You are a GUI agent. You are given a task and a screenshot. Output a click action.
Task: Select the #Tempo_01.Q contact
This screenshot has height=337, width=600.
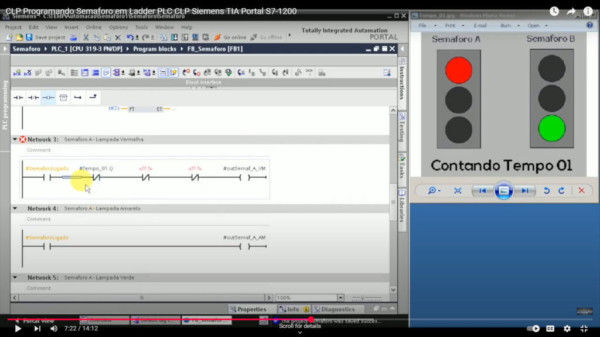tap(96, 177)
